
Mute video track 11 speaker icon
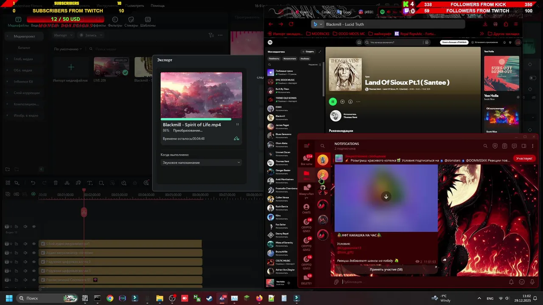point(25,253)
